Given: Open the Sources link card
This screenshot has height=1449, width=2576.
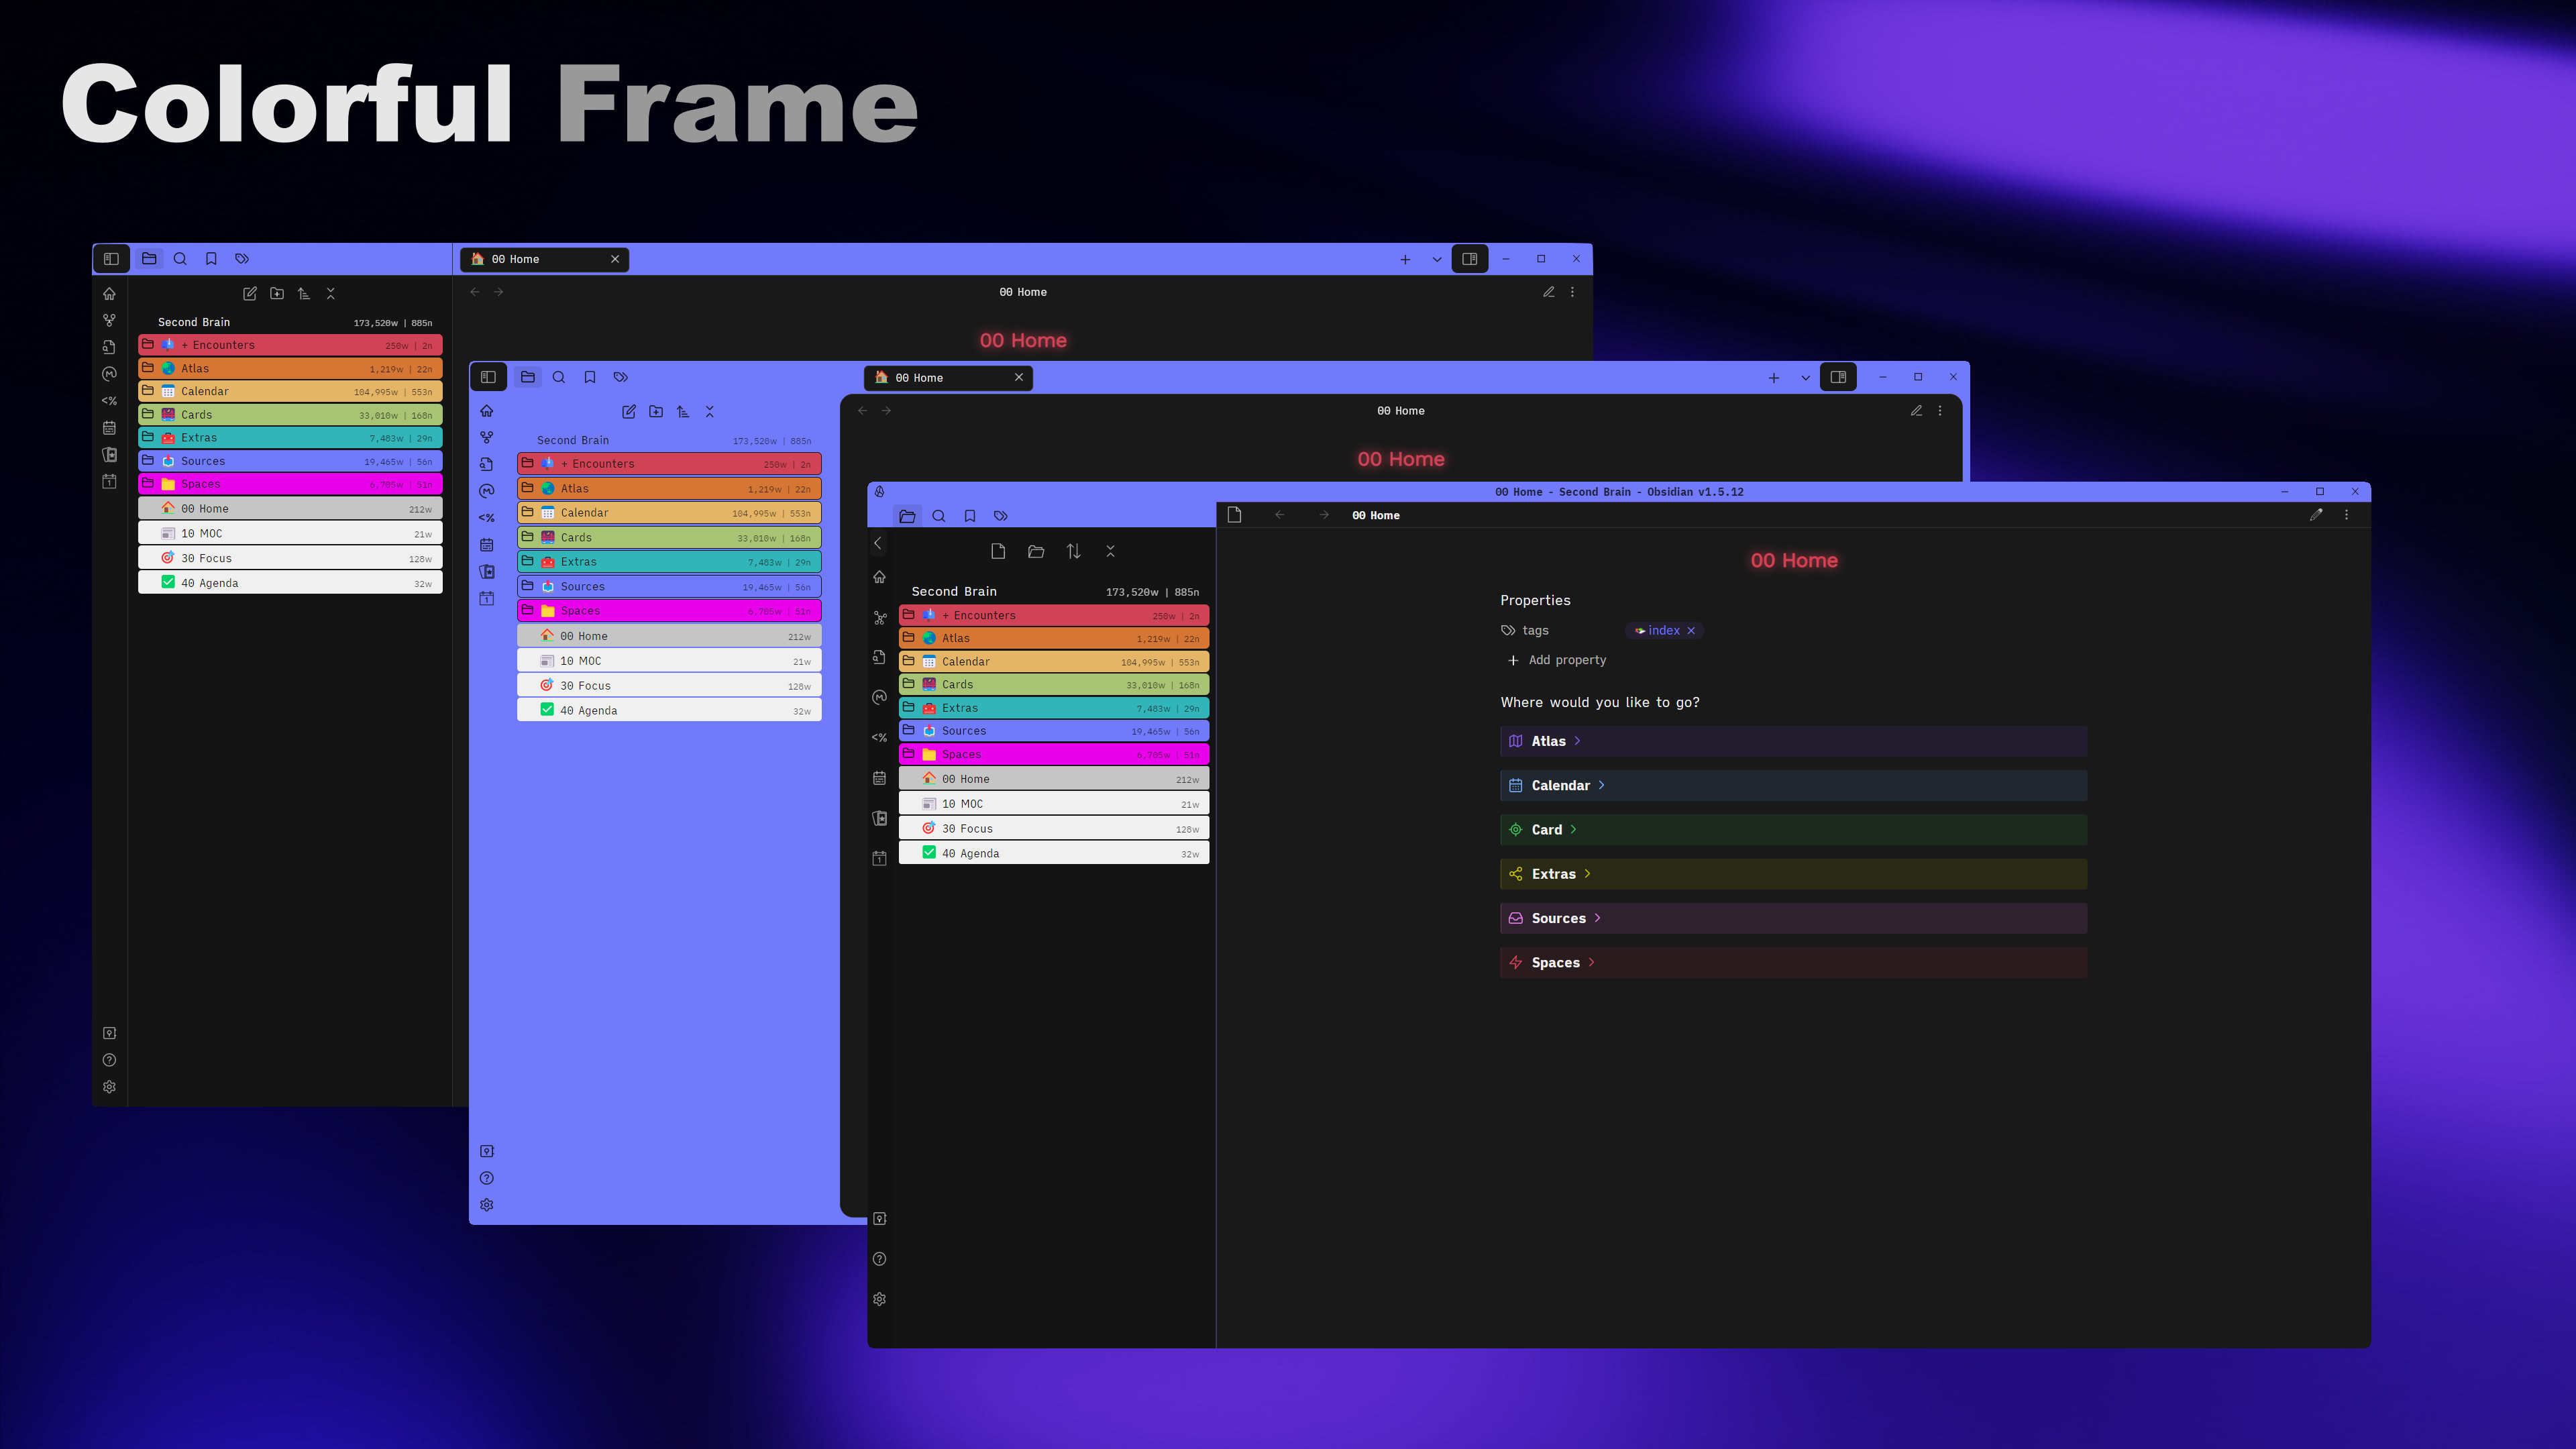Looking at the screenshot, I should point(1793,918).
